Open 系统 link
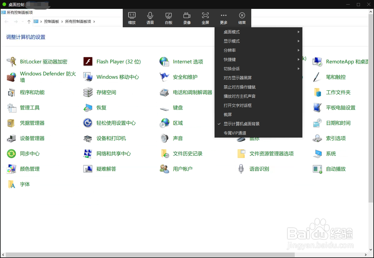Image resolution: width=374 pixels, height=258 pixels. click(x=331, y=154)
